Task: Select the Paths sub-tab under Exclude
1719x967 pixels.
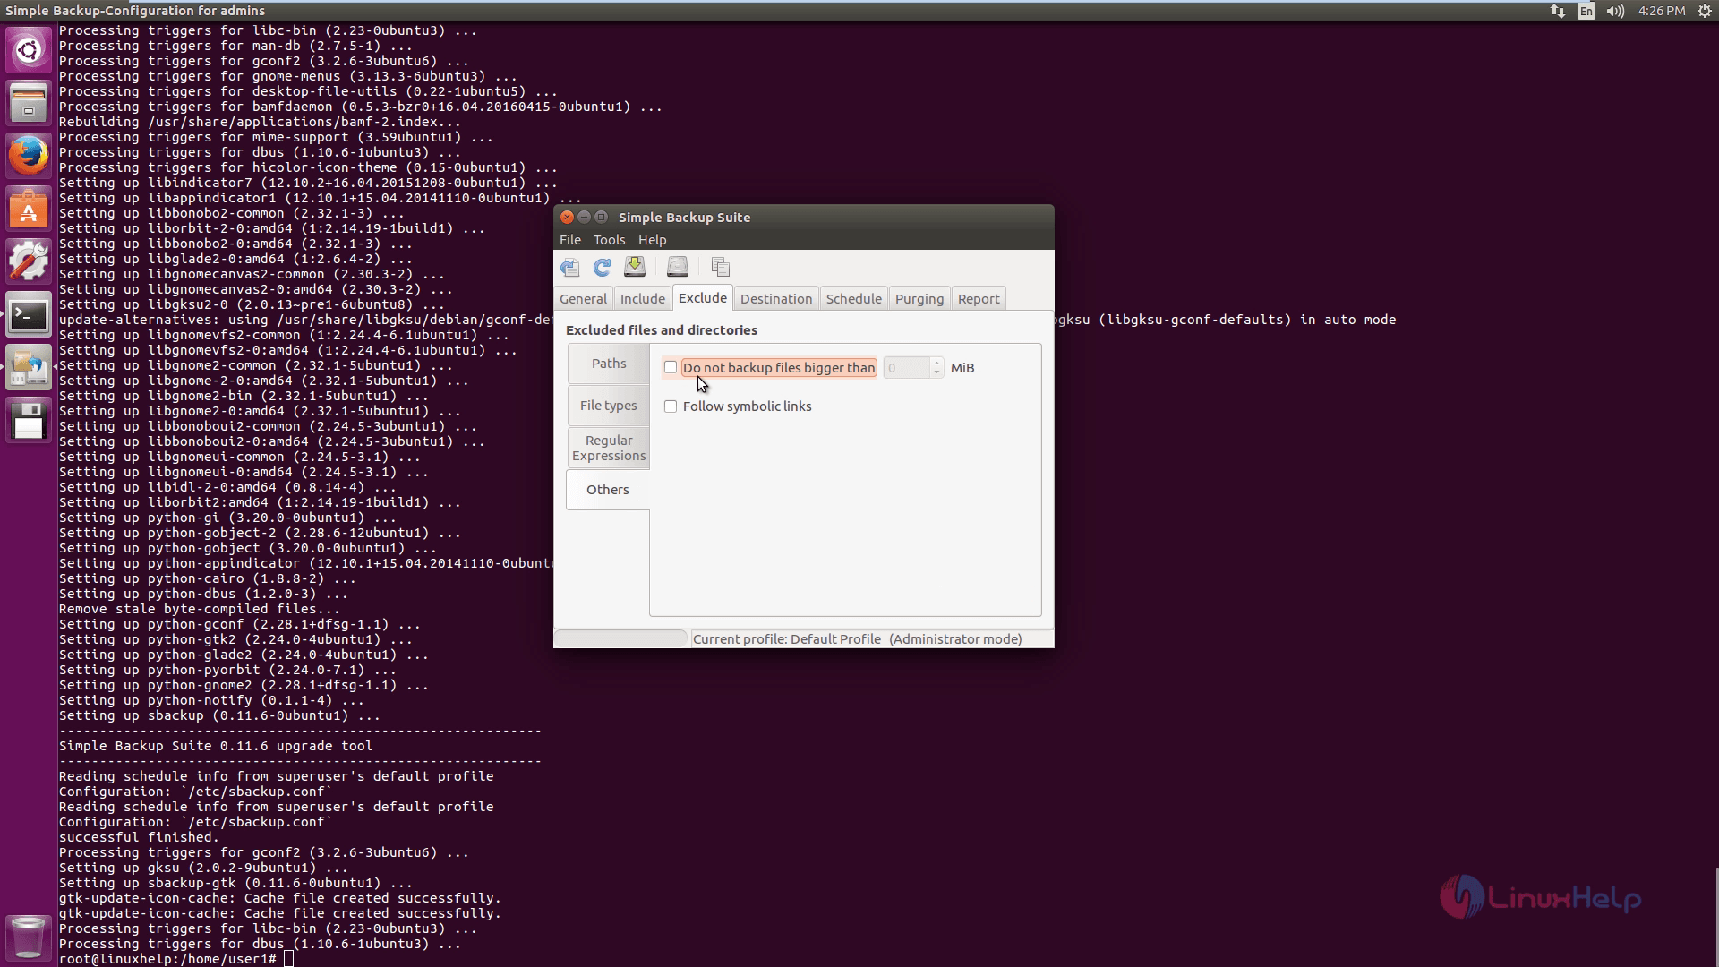Action: click(608, 363)
